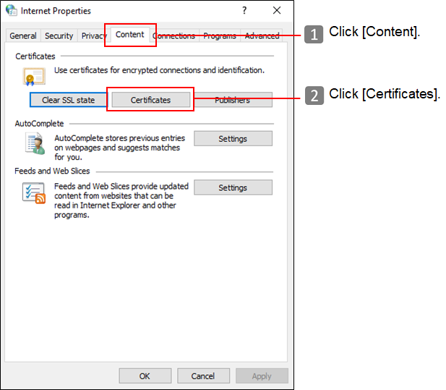Go to the Connections tab
This screenshot has height=390, width=446.
(x=173, y=36)
